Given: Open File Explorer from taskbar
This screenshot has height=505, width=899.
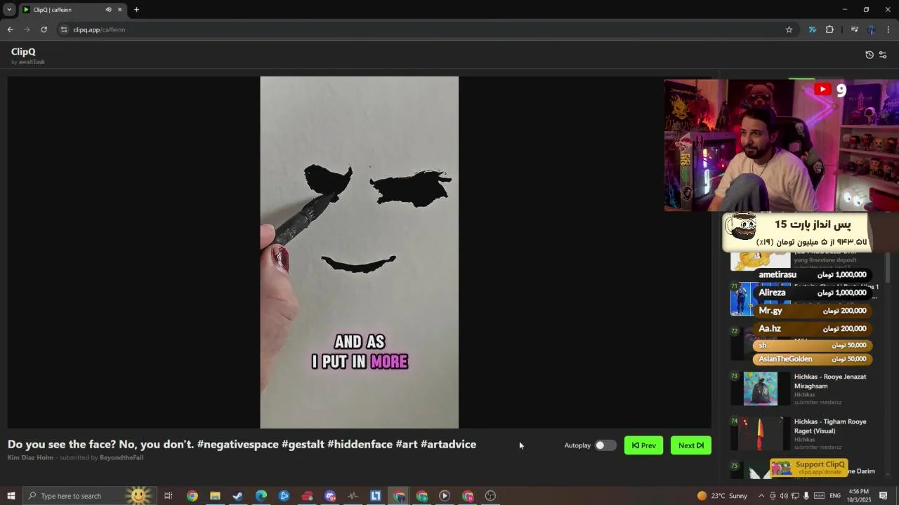Looking at the screenshot, I should point(215,496).
